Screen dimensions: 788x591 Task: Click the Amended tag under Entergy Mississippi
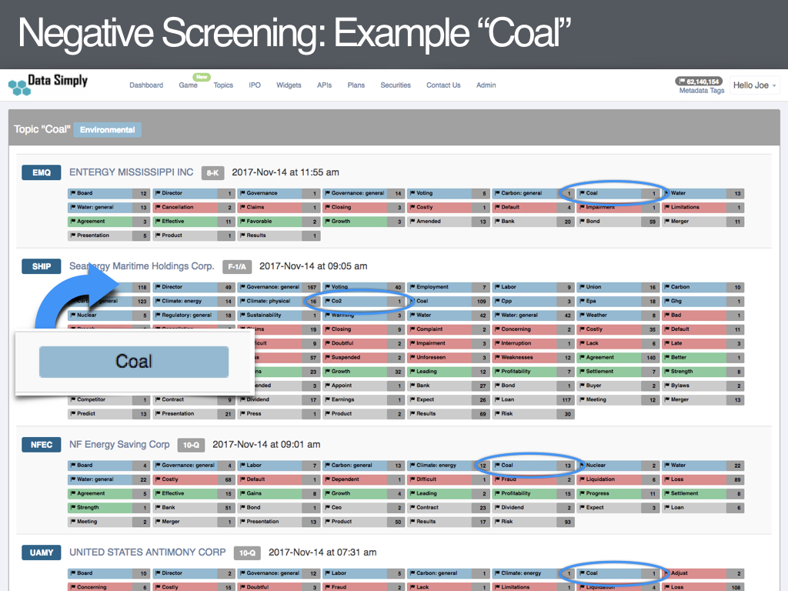(x=449, y=221)
